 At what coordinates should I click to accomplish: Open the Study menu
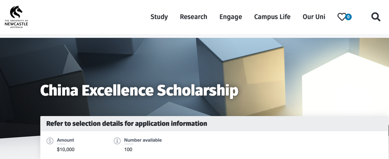tap(159, 17)
